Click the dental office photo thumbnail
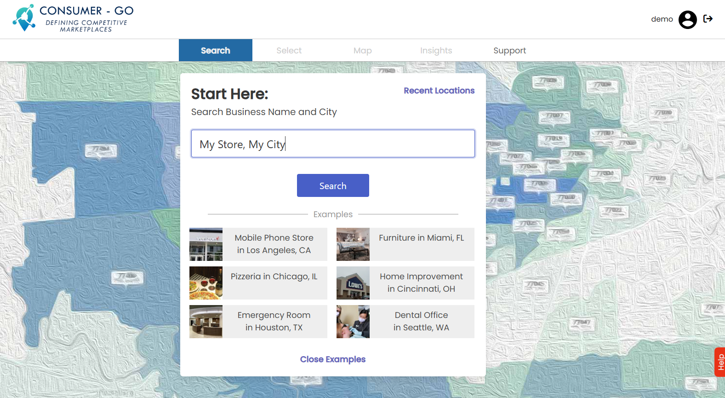725x398 pixels. coord(353,322)
